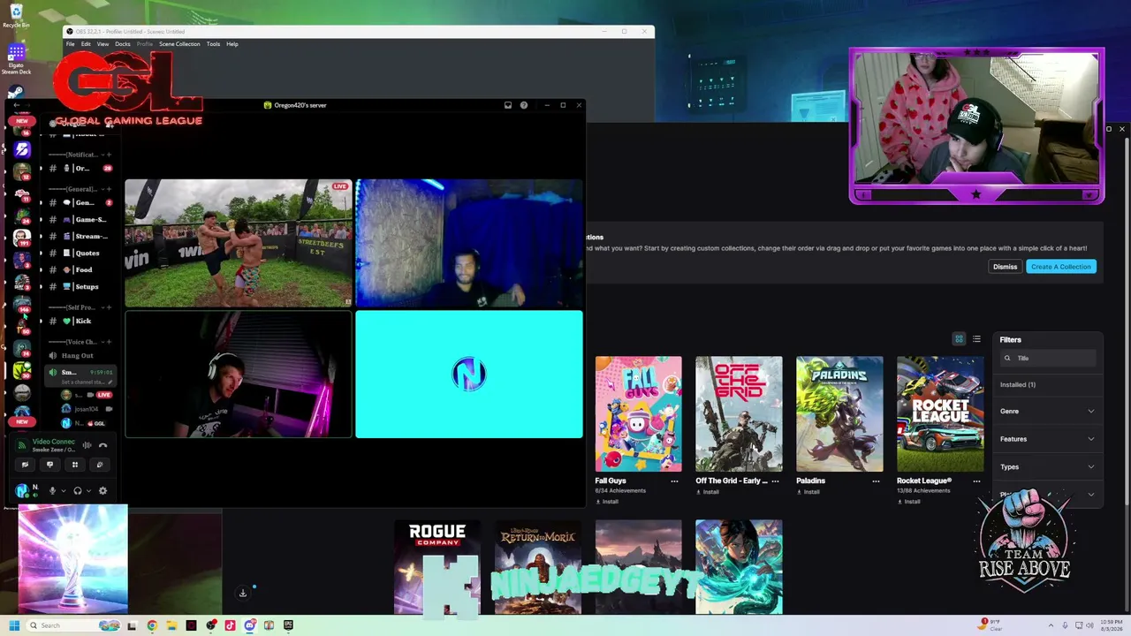Expand the Features filter
This screenshot has height=636, width=1131.
(1047, 439)
